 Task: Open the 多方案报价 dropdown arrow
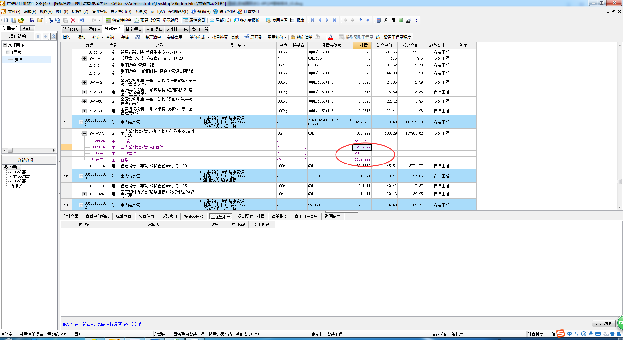tap(263, 20)
